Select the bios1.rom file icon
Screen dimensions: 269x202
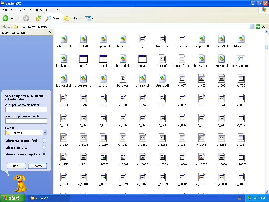click(162, 39)
